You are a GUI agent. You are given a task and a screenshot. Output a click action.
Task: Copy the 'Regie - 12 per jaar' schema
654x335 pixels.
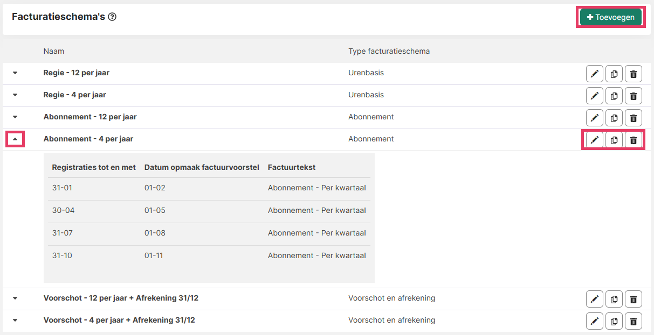pos(614,73)
